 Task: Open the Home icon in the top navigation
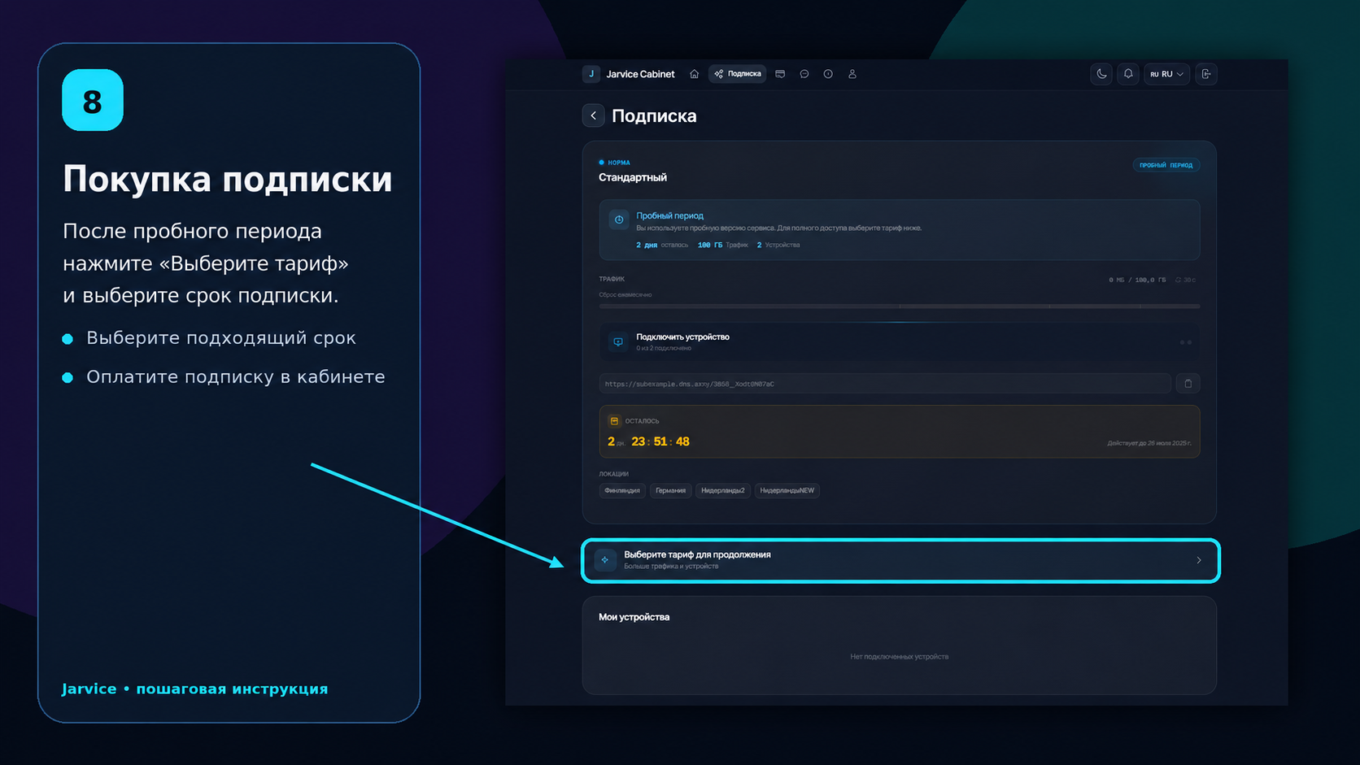tap(694, 74)
